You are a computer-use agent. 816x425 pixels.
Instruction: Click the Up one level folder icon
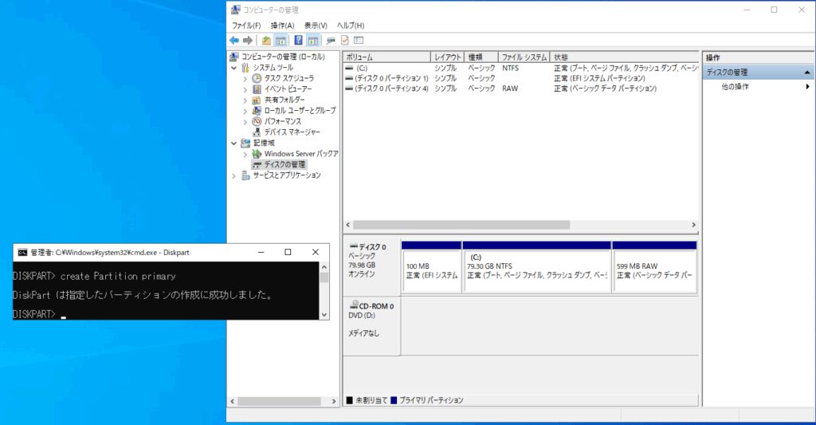pos(266,40)
